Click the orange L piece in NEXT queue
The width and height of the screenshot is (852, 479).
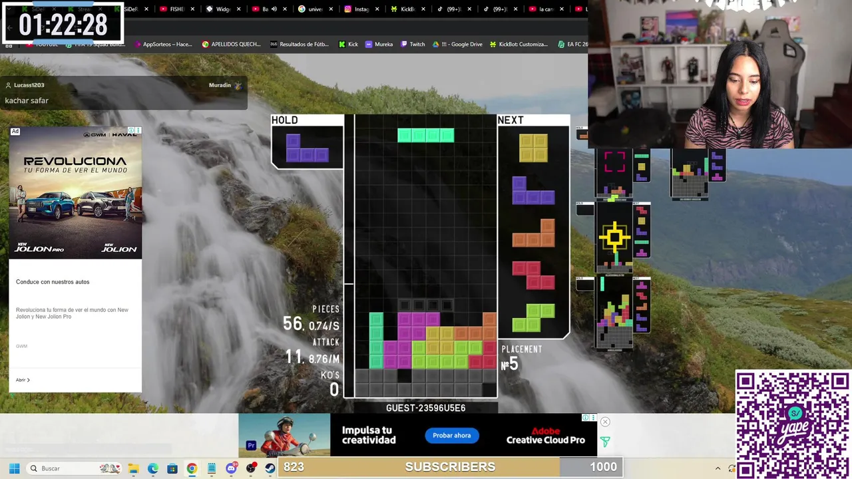(x=533, y=233)
